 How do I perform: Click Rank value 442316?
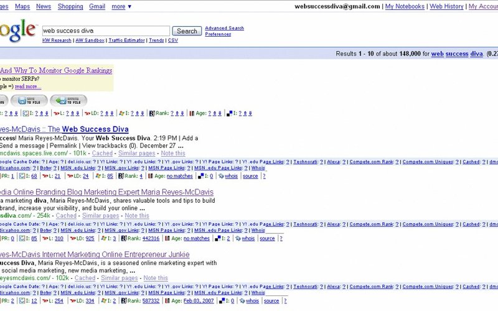click(x=151, y=238)
